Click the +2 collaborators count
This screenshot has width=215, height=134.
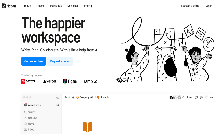pyautogui.click(x=183, y=97)
